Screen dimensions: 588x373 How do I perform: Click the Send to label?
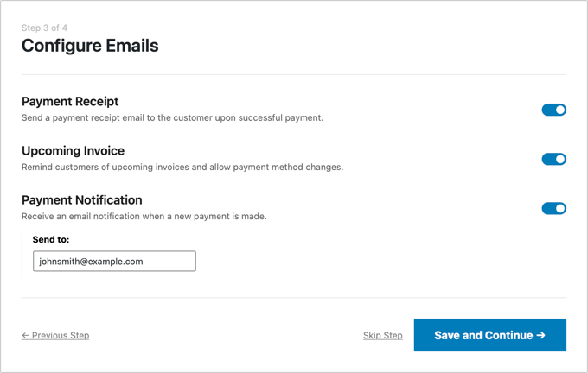pos(51,238)
